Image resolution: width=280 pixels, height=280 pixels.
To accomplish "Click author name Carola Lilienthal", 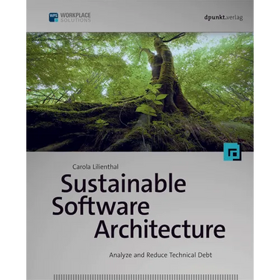I will (96, 167).
